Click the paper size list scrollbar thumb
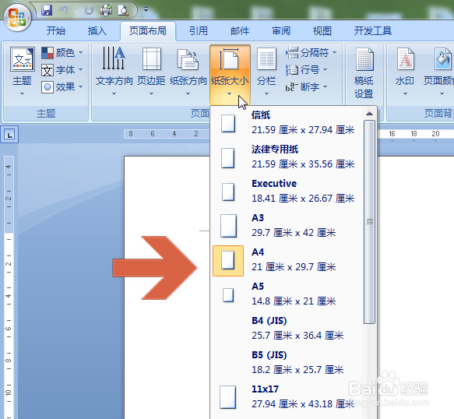The width and height of the screenshot is (454, 419). click(x=369, y=222)
